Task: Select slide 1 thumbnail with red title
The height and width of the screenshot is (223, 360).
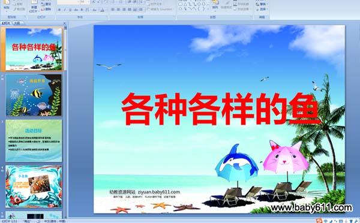Action: 34,49
